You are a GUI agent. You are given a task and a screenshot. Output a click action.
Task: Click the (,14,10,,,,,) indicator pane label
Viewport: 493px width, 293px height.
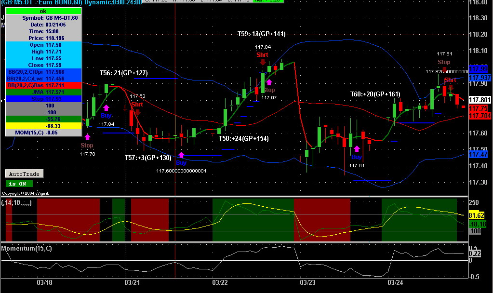click(x=16, y=203)
